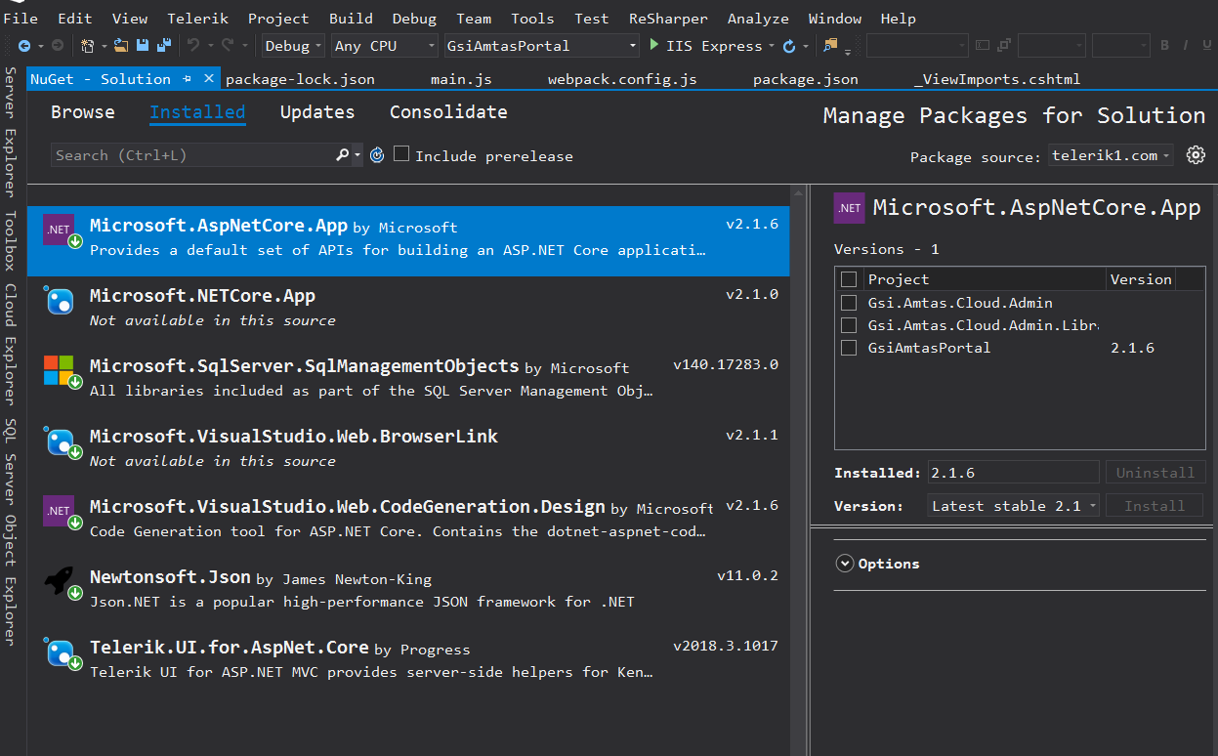This screenshot has width=1218, height=756.
Task: Click the Navigate Backward arrow icon
Action: click(x=24, y=46)
